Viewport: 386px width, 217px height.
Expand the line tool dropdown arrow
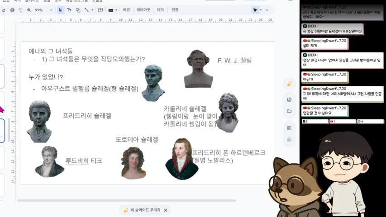[x=92, y=10]
